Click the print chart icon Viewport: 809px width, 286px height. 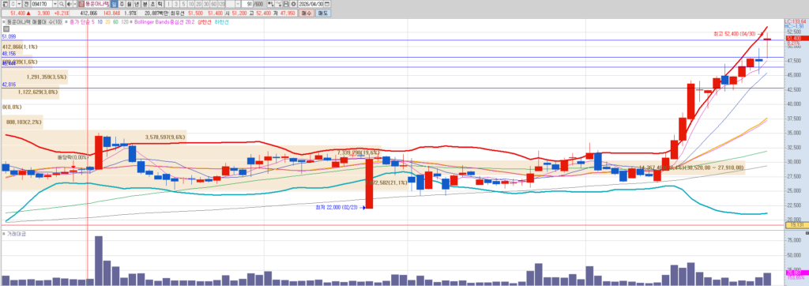point(286,4)
